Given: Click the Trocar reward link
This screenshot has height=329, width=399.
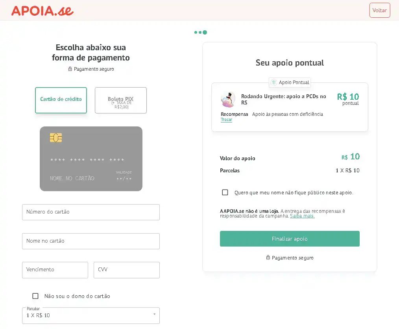Looking at the screenshot, I should pyautogui.click(x=226, y=120).
